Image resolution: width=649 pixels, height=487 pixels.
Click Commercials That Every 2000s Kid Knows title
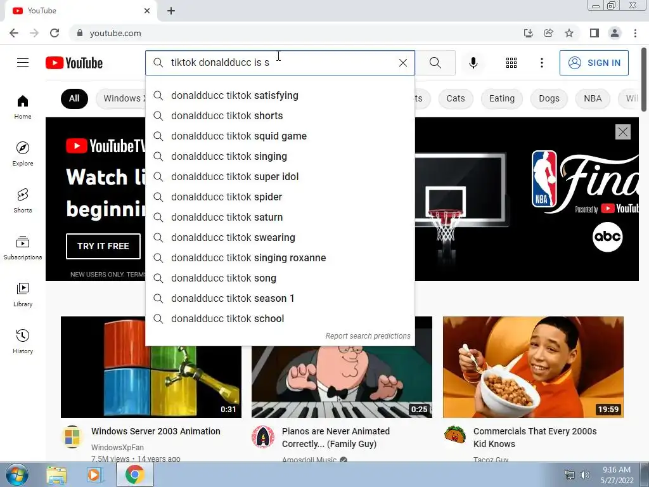pyautogui.click(x=535, y=438)
